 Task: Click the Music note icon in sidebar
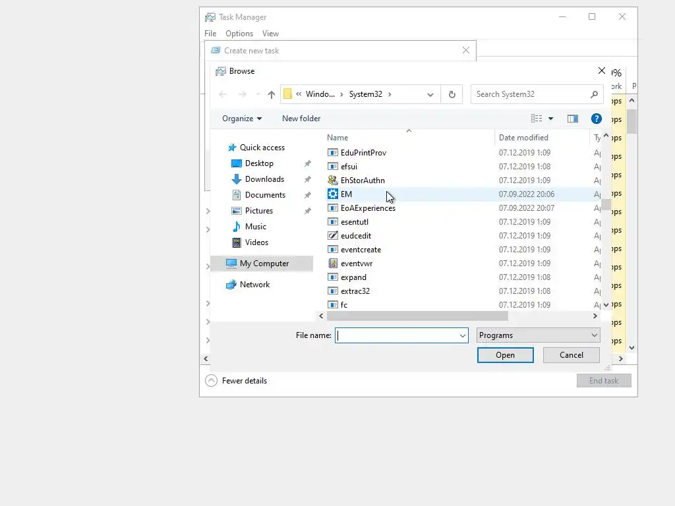[x=237, y=227]
